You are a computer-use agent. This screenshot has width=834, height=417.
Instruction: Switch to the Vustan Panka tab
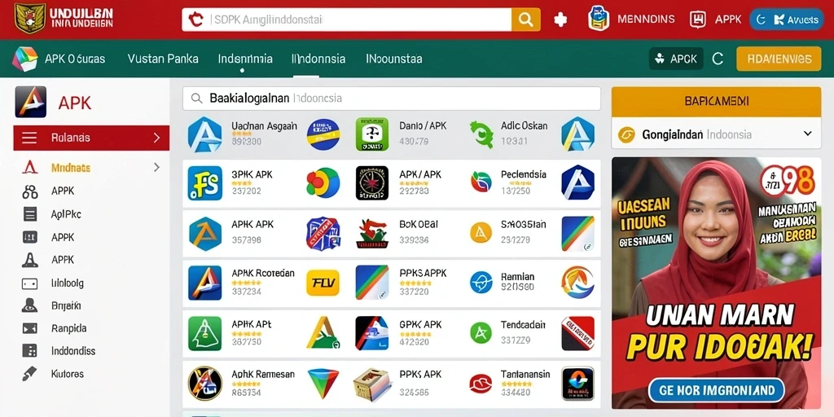163,59
